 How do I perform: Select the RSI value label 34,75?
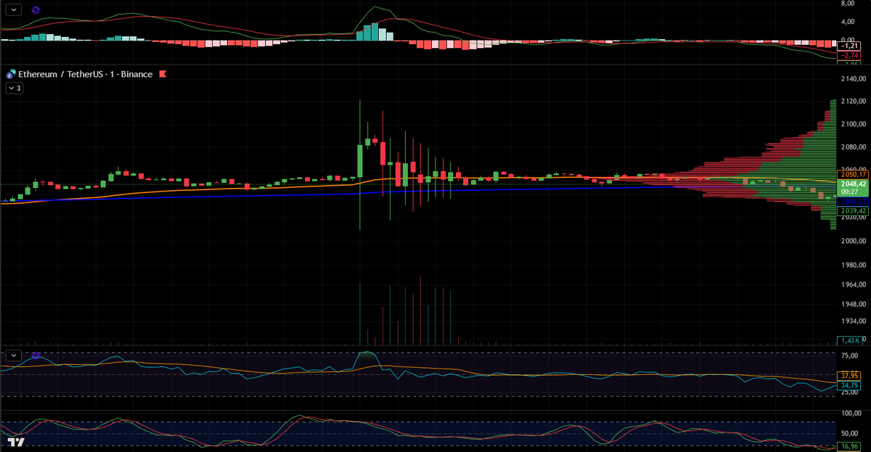849,385
